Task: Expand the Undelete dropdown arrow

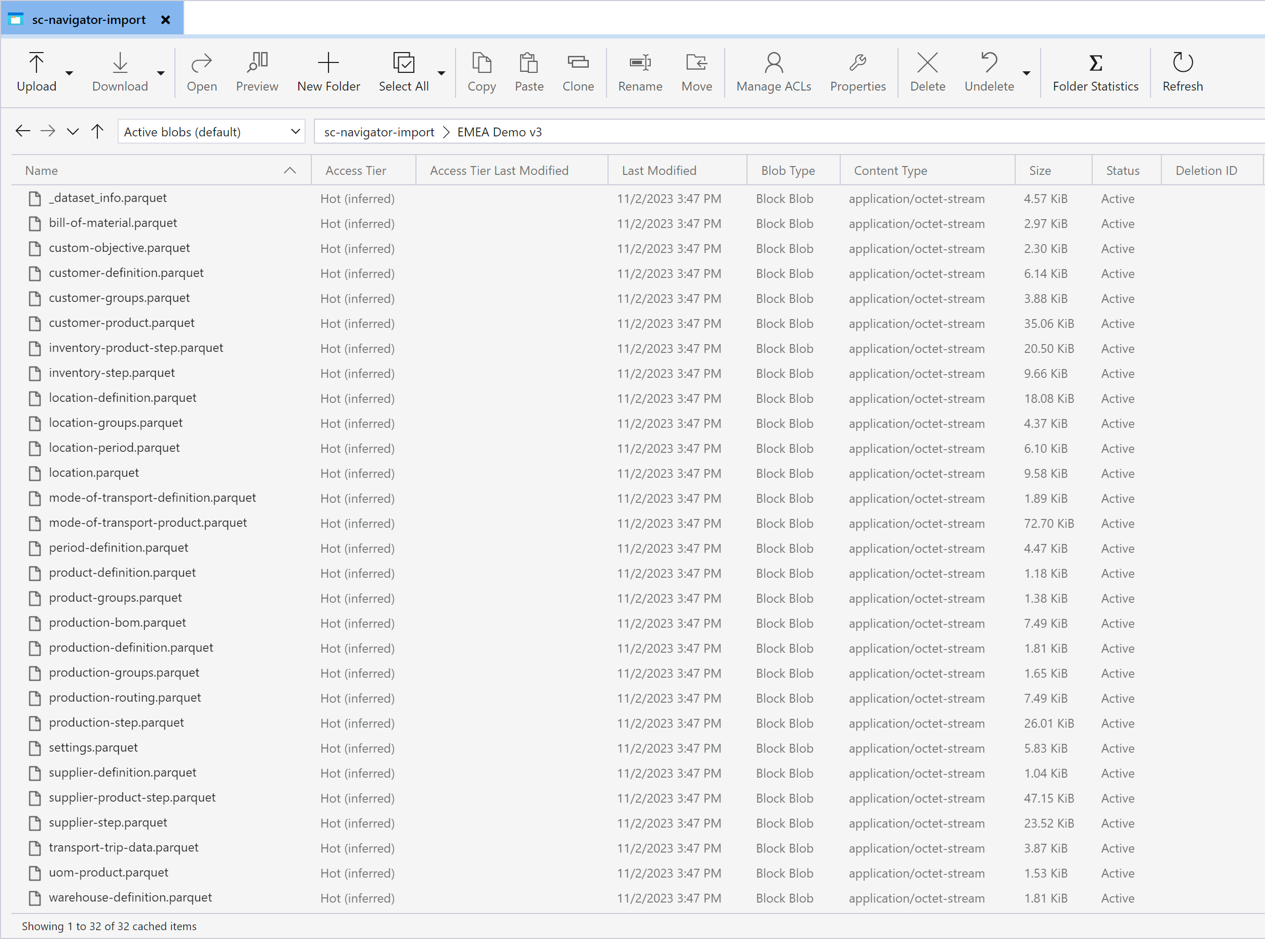Action: pos(1026,73)
